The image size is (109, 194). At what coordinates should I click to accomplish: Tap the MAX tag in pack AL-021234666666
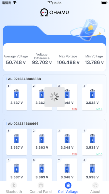click(x=99, y=154)
